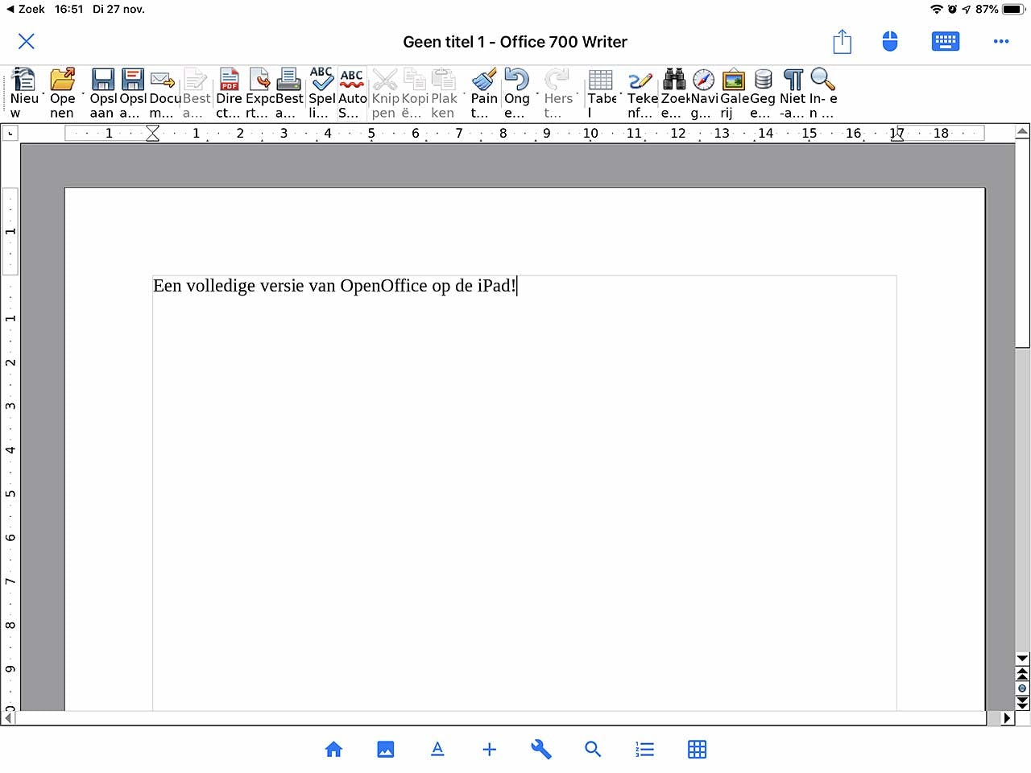Tap the search icon in bottom bar
This screenshot has height=773, width=1031.
tap(593, 750)
